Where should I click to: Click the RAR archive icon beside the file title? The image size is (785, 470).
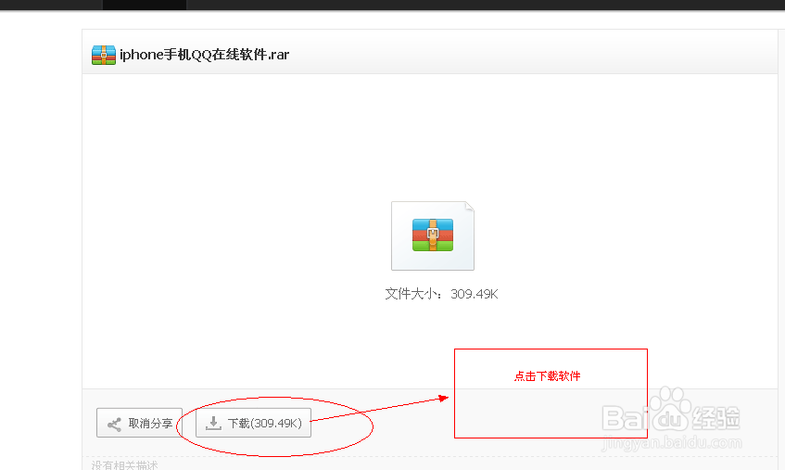click(104, 55)
